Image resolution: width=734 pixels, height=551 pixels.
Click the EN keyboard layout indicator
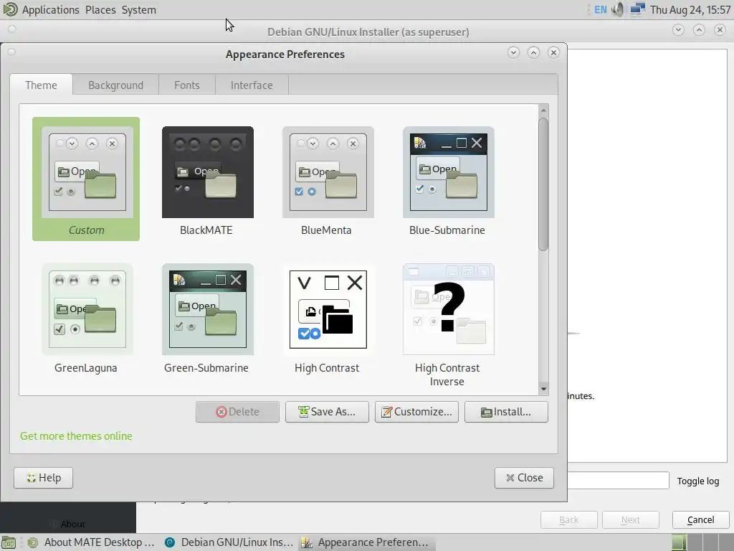pos(600,10)
